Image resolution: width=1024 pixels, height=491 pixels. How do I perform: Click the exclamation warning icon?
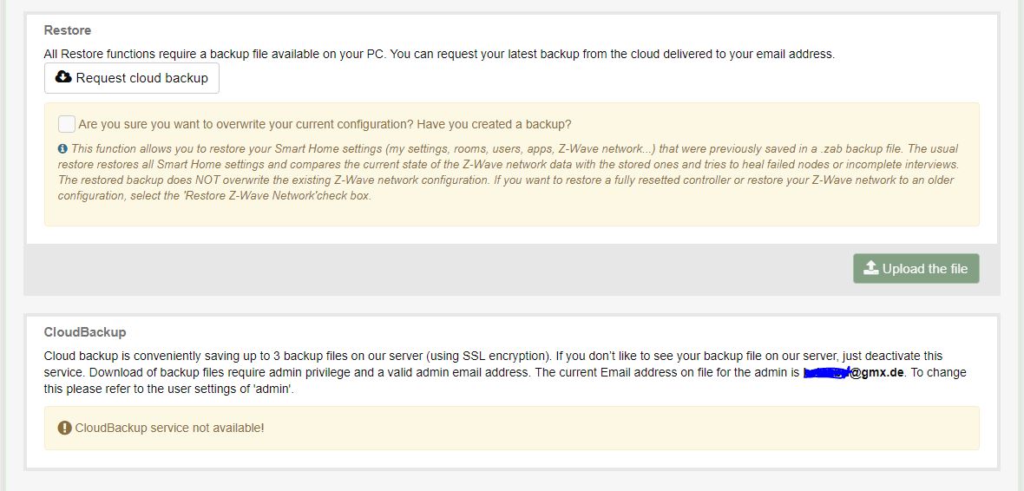[x=64, y=428]
